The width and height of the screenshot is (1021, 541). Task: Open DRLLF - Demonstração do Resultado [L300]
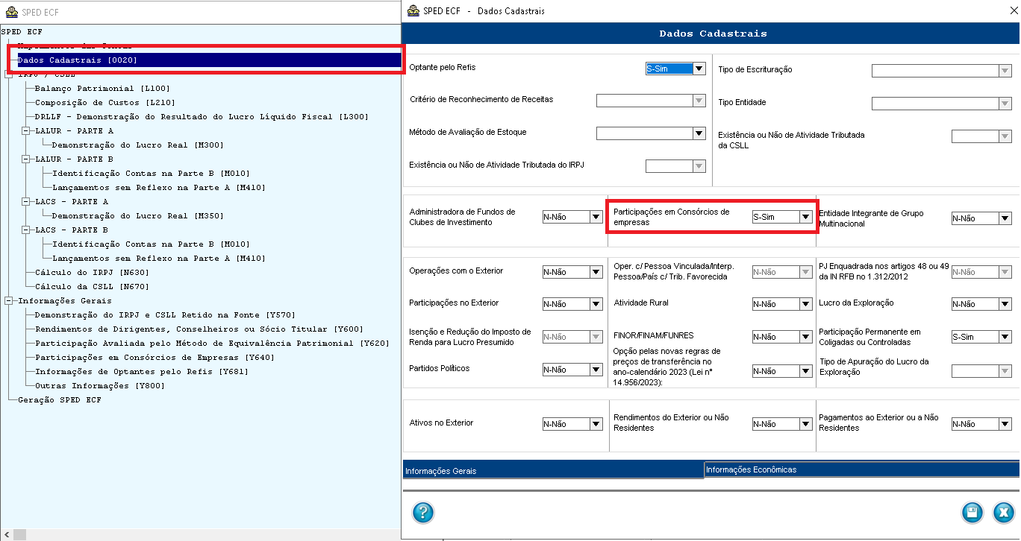tap(202, 116)
